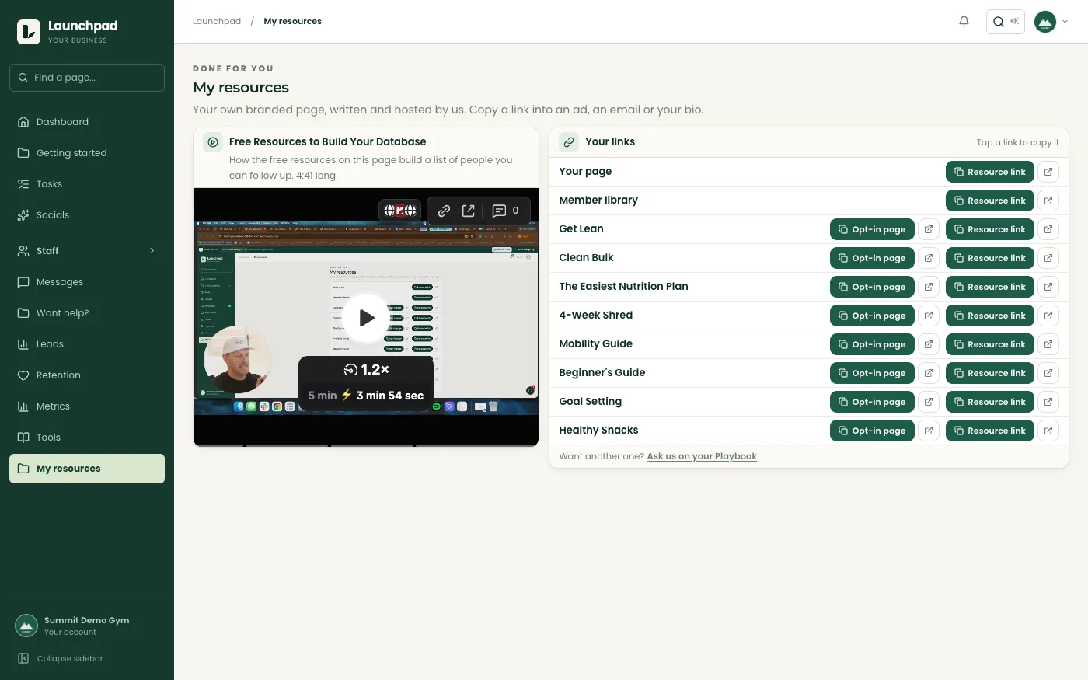Click the Launchpad logo icon
1088x680 pixels.
[x=29, y=32]
